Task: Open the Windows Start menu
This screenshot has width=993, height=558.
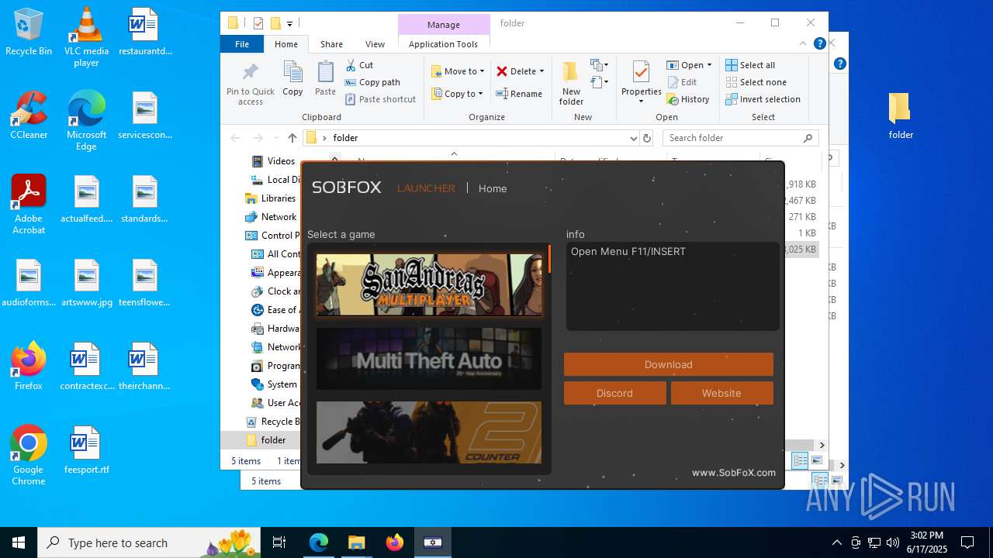Action: click(18, 542)
